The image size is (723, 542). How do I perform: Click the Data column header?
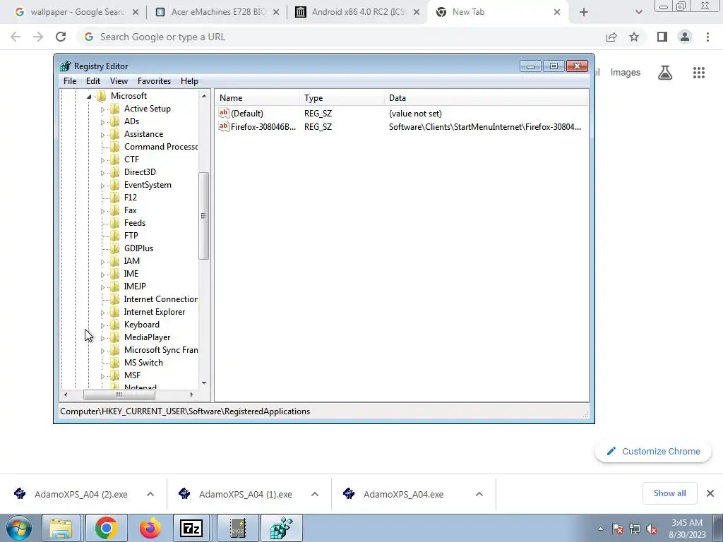pyautogui.click(x=486, y=97)
